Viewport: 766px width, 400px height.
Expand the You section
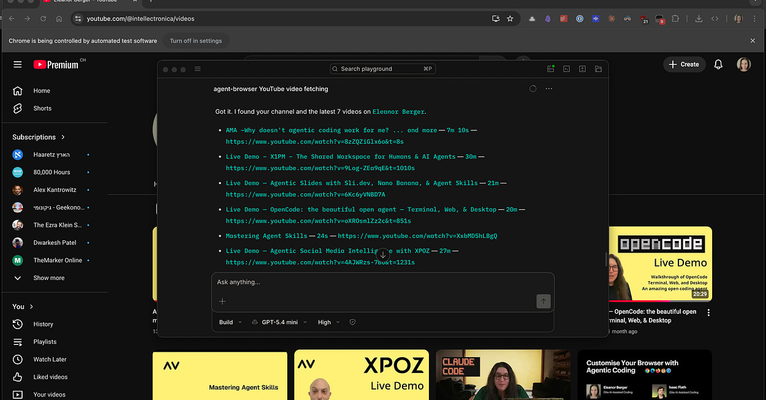pos(23,306)
